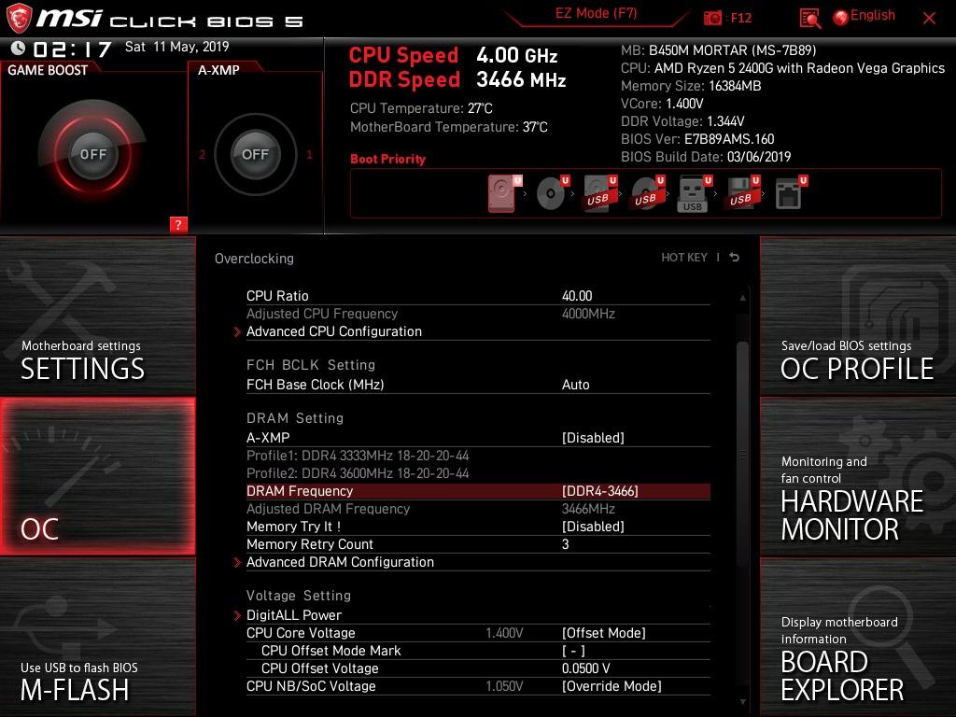Click the HOT KEY label
The image size is (956, 717).
[x=684, y=258]
